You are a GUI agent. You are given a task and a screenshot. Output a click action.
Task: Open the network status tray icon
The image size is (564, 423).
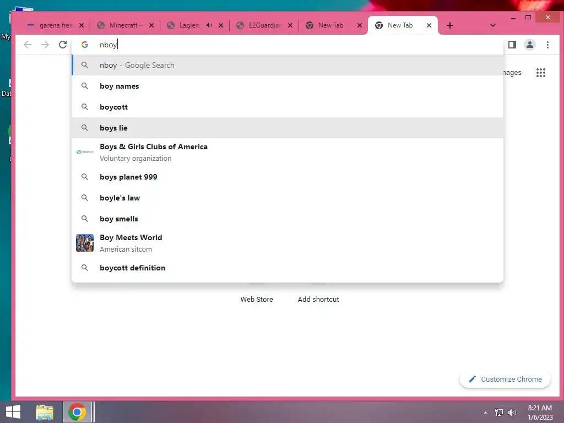pos(499,413)
